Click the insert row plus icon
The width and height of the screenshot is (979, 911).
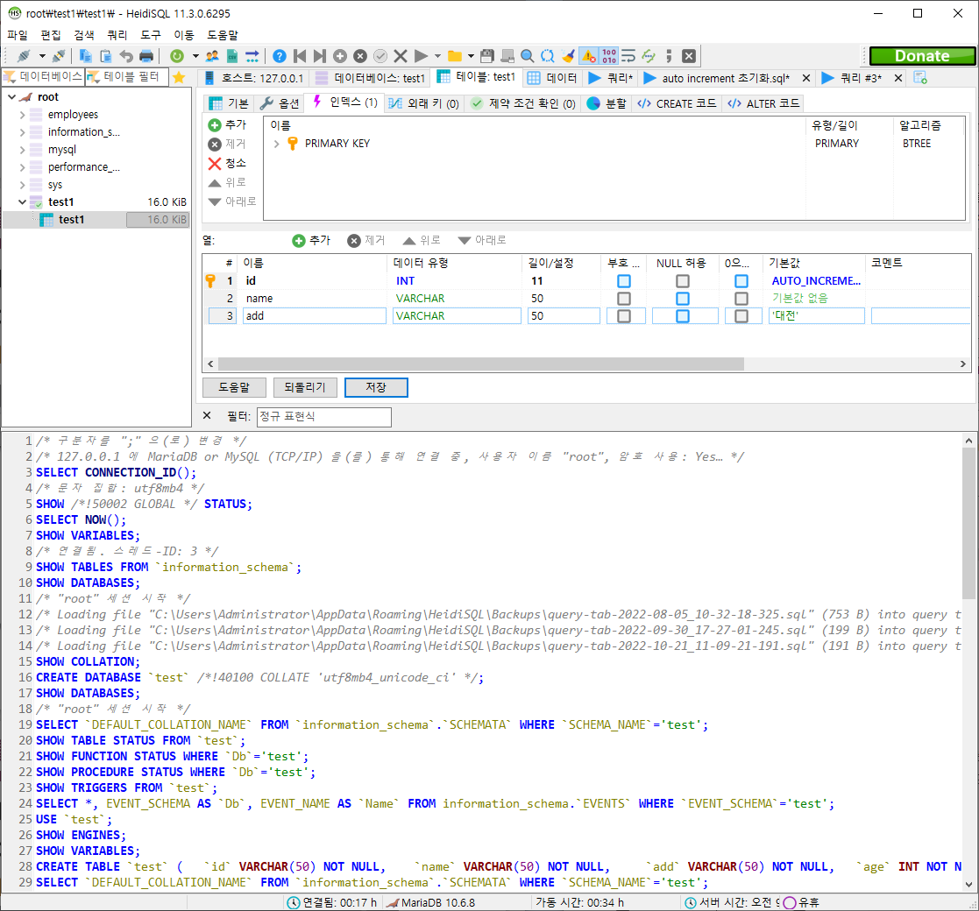click(340, 56)
